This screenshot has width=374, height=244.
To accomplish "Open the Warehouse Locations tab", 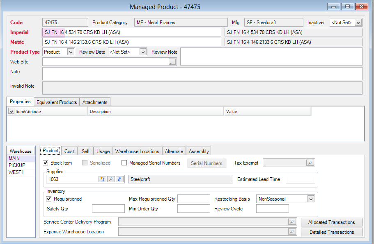I will [x=137, y=151].
